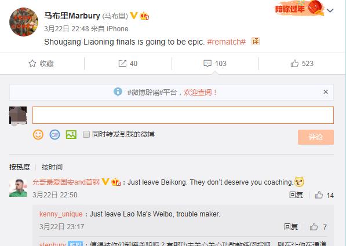Sort comments by popularity 按热度

[x=20, y=167]
